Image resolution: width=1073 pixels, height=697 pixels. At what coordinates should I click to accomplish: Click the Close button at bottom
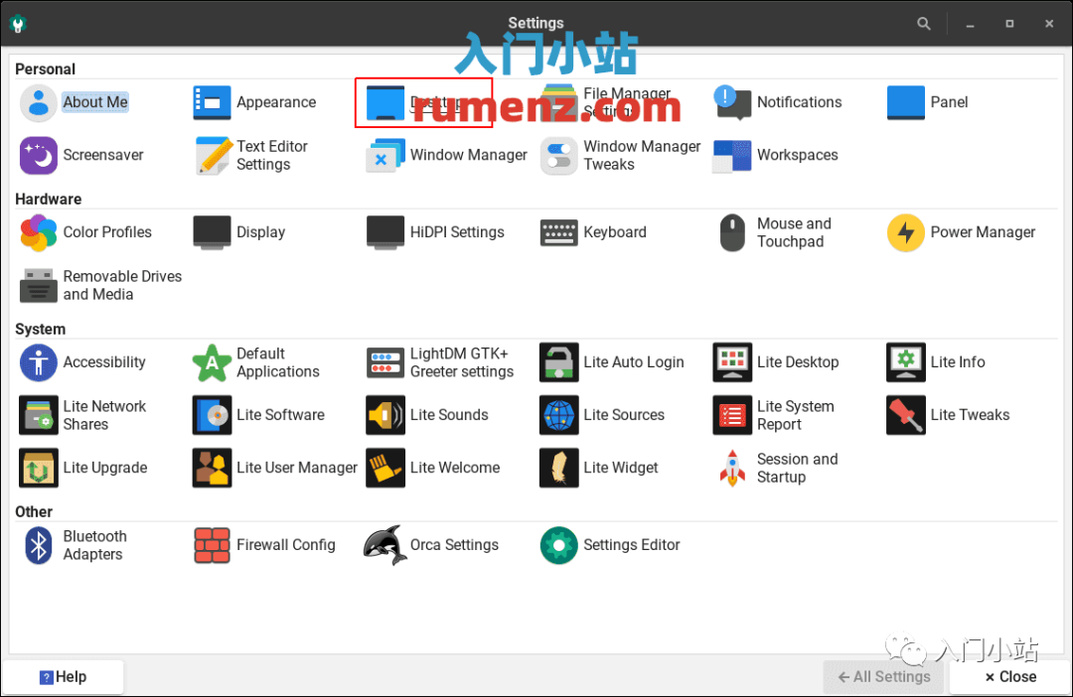pyautogui.click(x=1010, y=677)
